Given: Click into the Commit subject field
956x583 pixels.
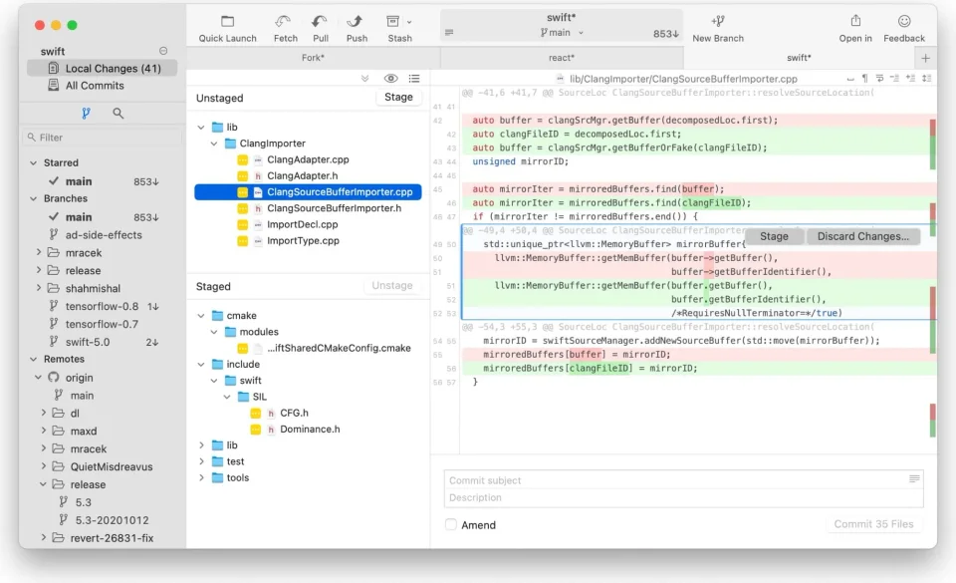Looking at the screenshot, I should (683, 480).
